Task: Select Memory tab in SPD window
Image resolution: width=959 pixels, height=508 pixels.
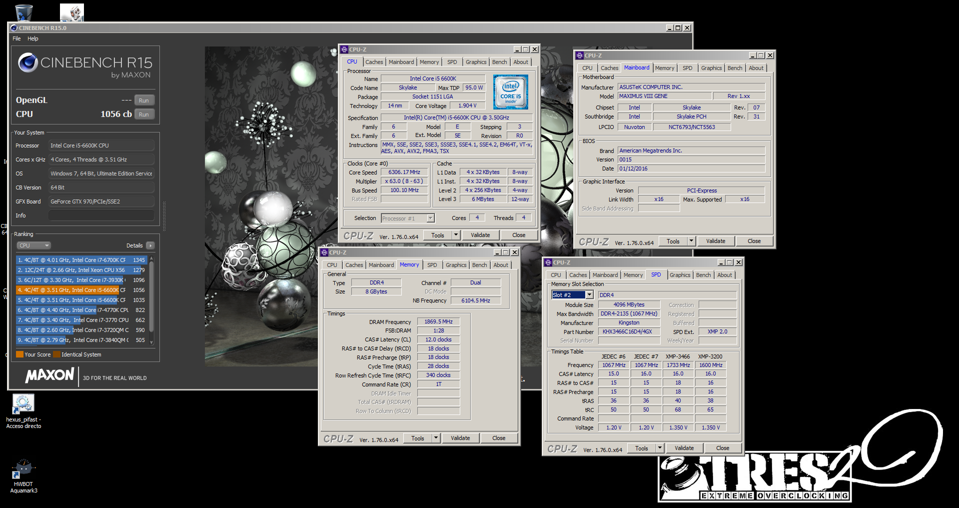Action: pos(633,275)
